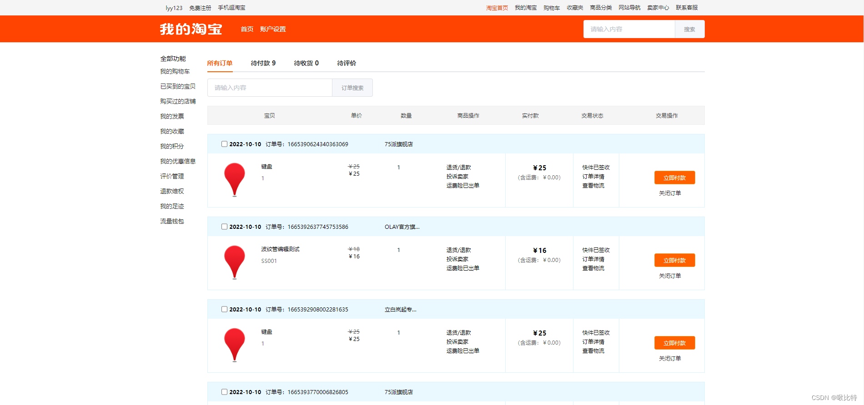
Task: Click 订单详情 for the OLAY官方旗 order
Action: point(593,259)
